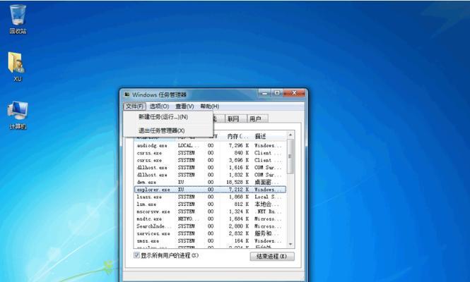Sort by the 内存 column header
Image resolution: width=470 pixels, height=282 pixels.
click(x=237, y=136)
